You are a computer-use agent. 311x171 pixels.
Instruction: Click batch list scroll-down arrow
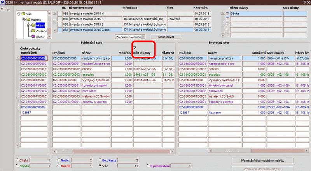(x=223, y=35)
